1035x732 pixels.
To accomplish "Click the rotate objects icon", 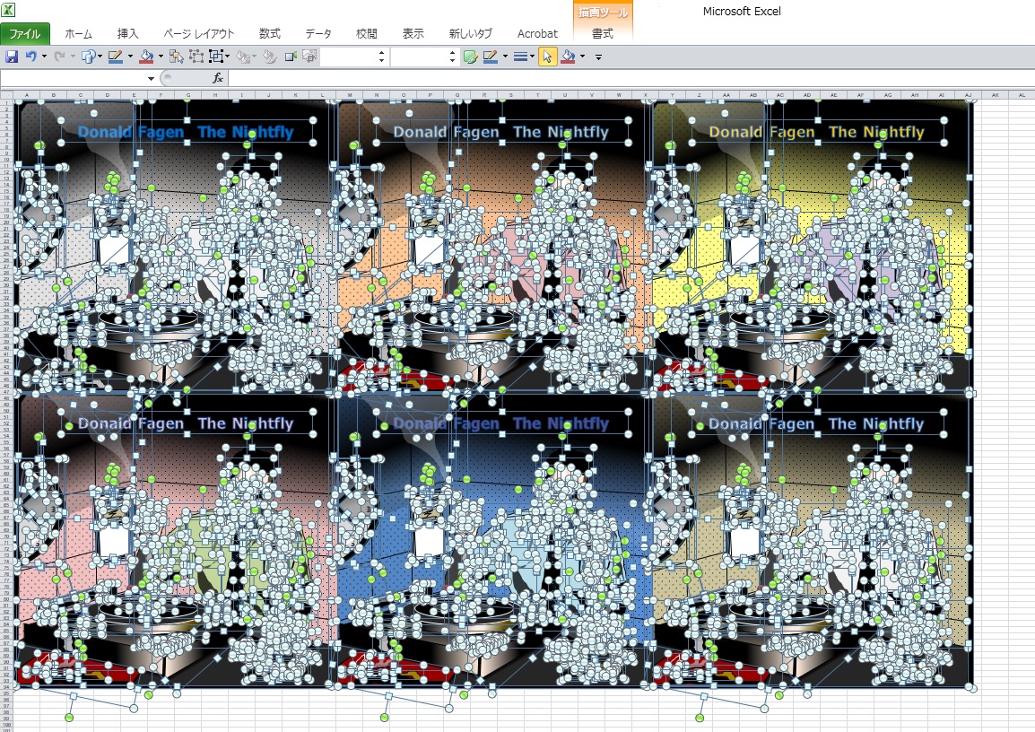I will [269, 57].
